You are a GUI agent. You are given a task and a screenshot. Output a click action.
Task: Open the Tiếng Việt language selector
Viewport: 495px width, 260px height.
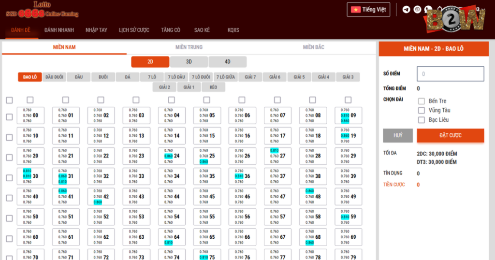pos(368,9)
